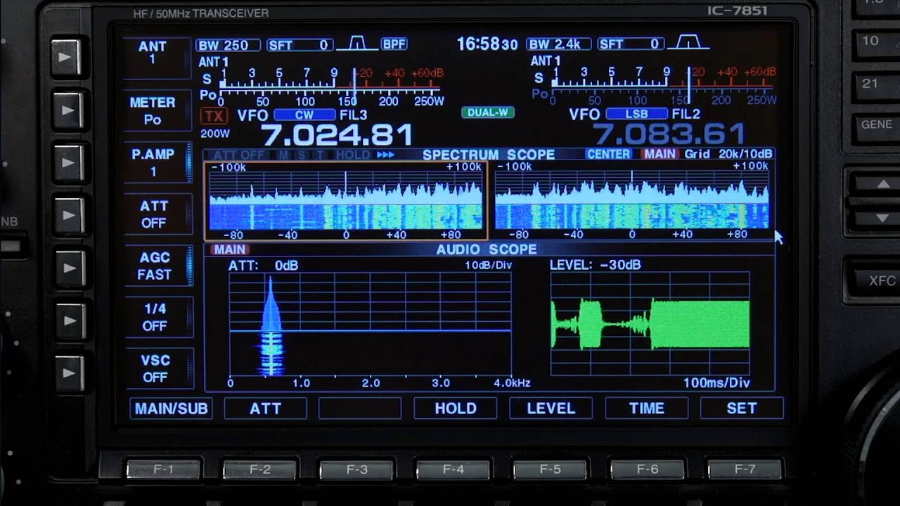
Task: Switch spectrum scope to CENTER mode
Action: [607, 154]
